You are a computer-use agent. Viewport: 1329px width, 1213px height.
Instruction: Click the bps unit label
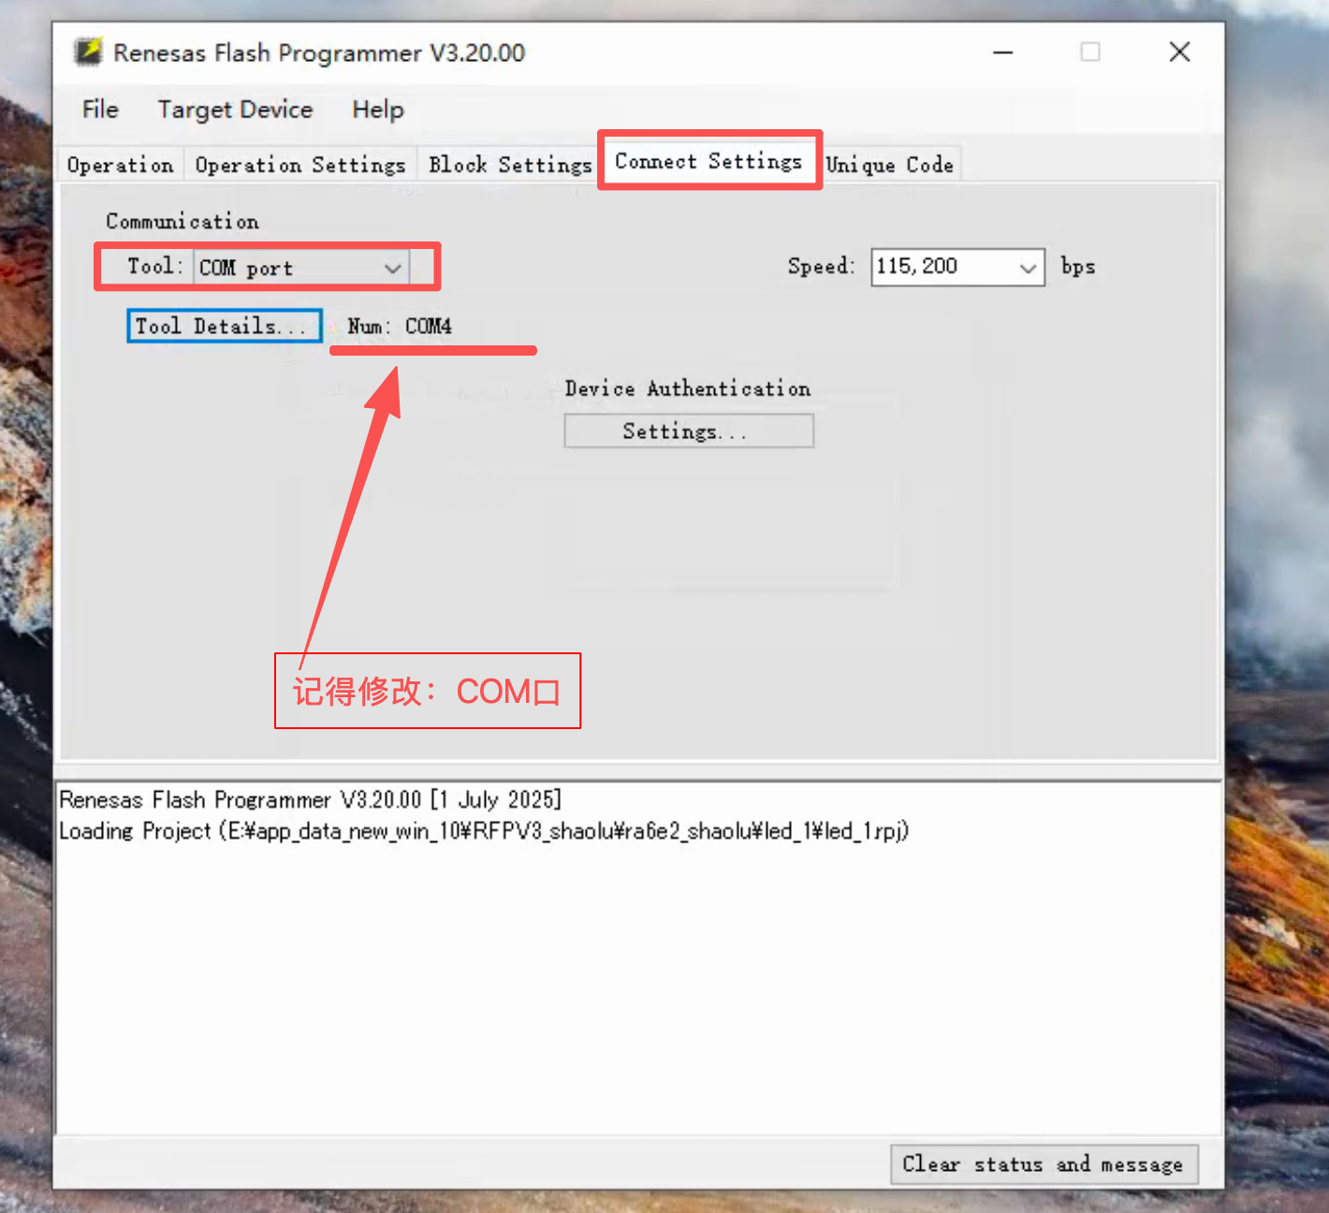point(1078,267)
